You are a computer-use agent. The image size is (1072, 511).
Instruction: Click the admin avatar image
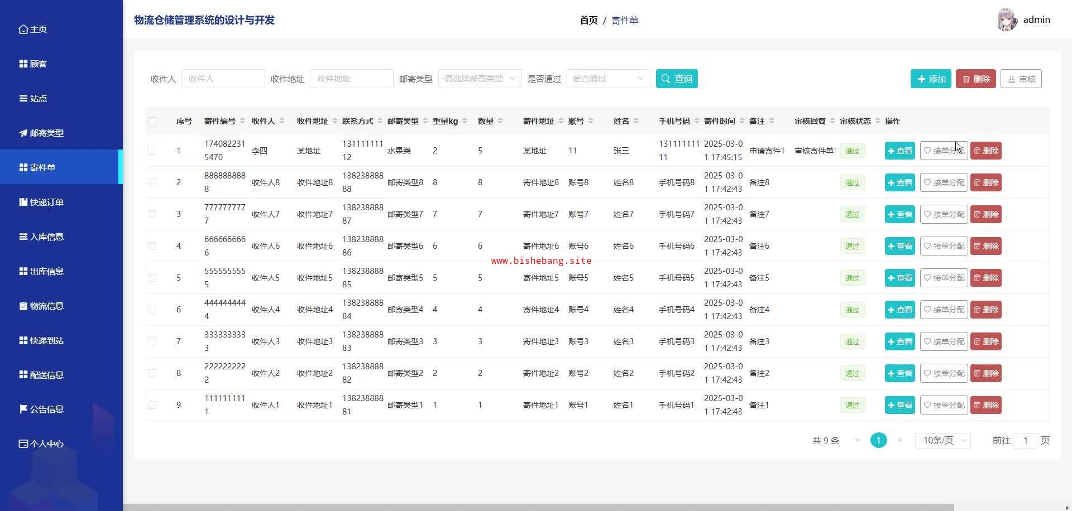[x=1007, y=20]
